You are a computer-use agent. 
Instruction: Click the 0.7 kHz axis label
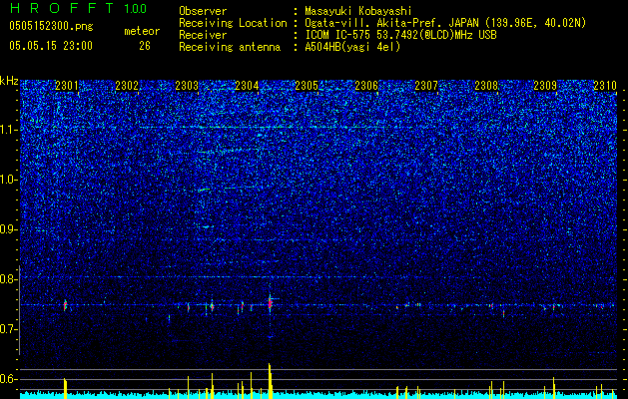pos(9,329)
